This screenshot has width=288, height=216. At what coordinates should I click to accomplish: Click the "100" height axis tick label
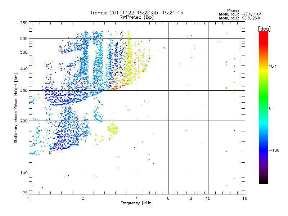(24, 173)
